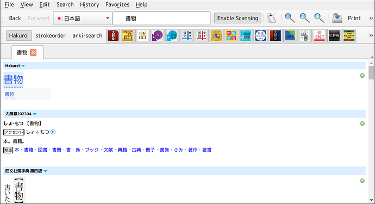This screenshot has width=375, height=204.
Task: Toggle the 国語 標準 red dictionary icon
Action: point(202,36)
